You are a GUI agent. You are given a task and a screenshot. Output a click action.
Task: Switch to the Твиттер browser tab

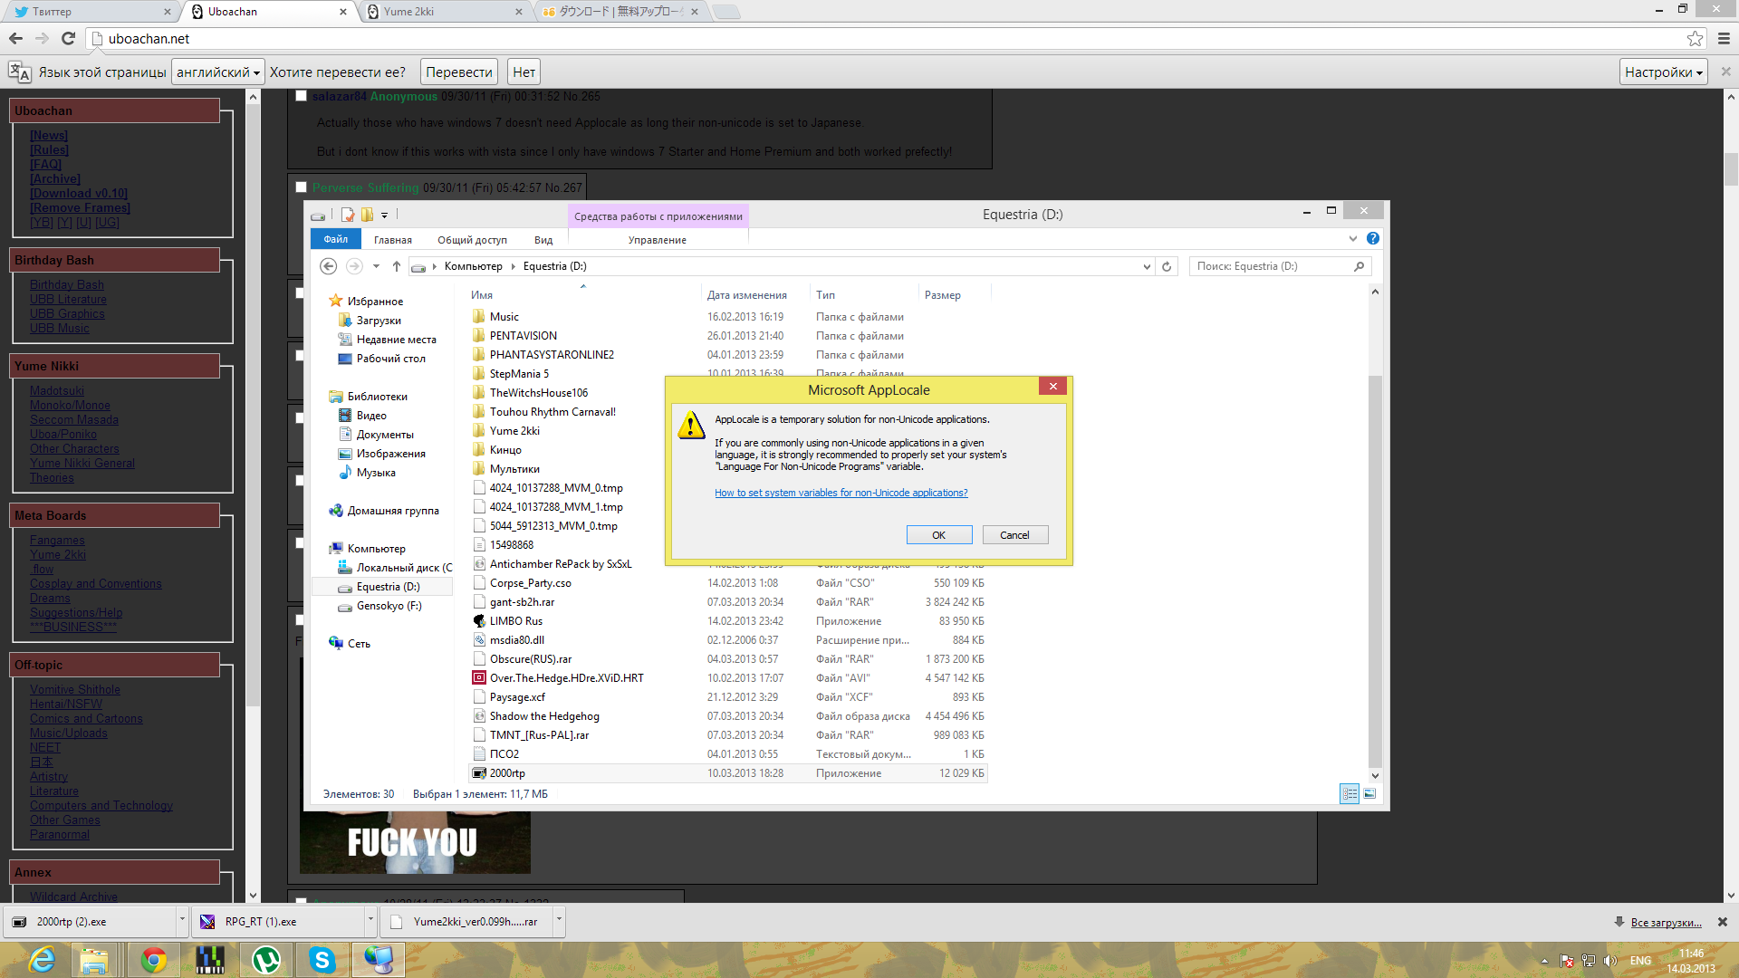click(91, 12)
